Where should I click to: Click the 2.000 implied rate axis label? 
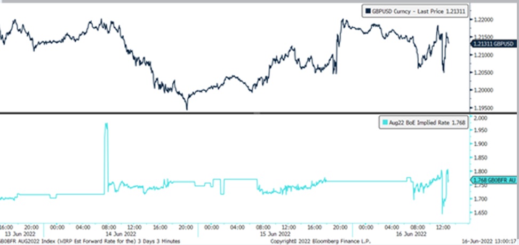[x=481, y=116]
